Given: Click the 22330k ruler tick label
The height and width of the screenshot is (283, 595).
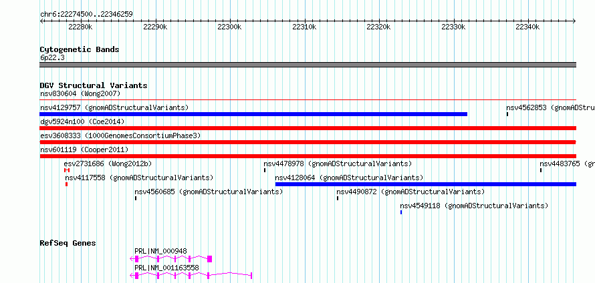Looking at the screenshot, I should (453, 27).
